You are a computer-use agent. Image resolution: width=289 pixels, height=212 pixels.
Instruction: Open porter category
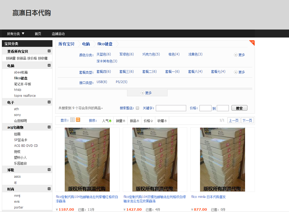click(19, 207)
